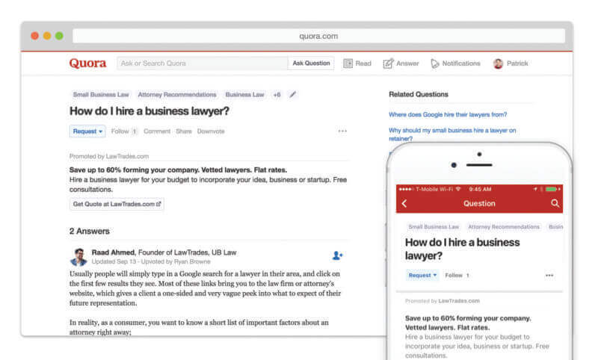The height and width of the screenshot is (360, 598).
Task: Open Notifications
Action: point(455,63)
